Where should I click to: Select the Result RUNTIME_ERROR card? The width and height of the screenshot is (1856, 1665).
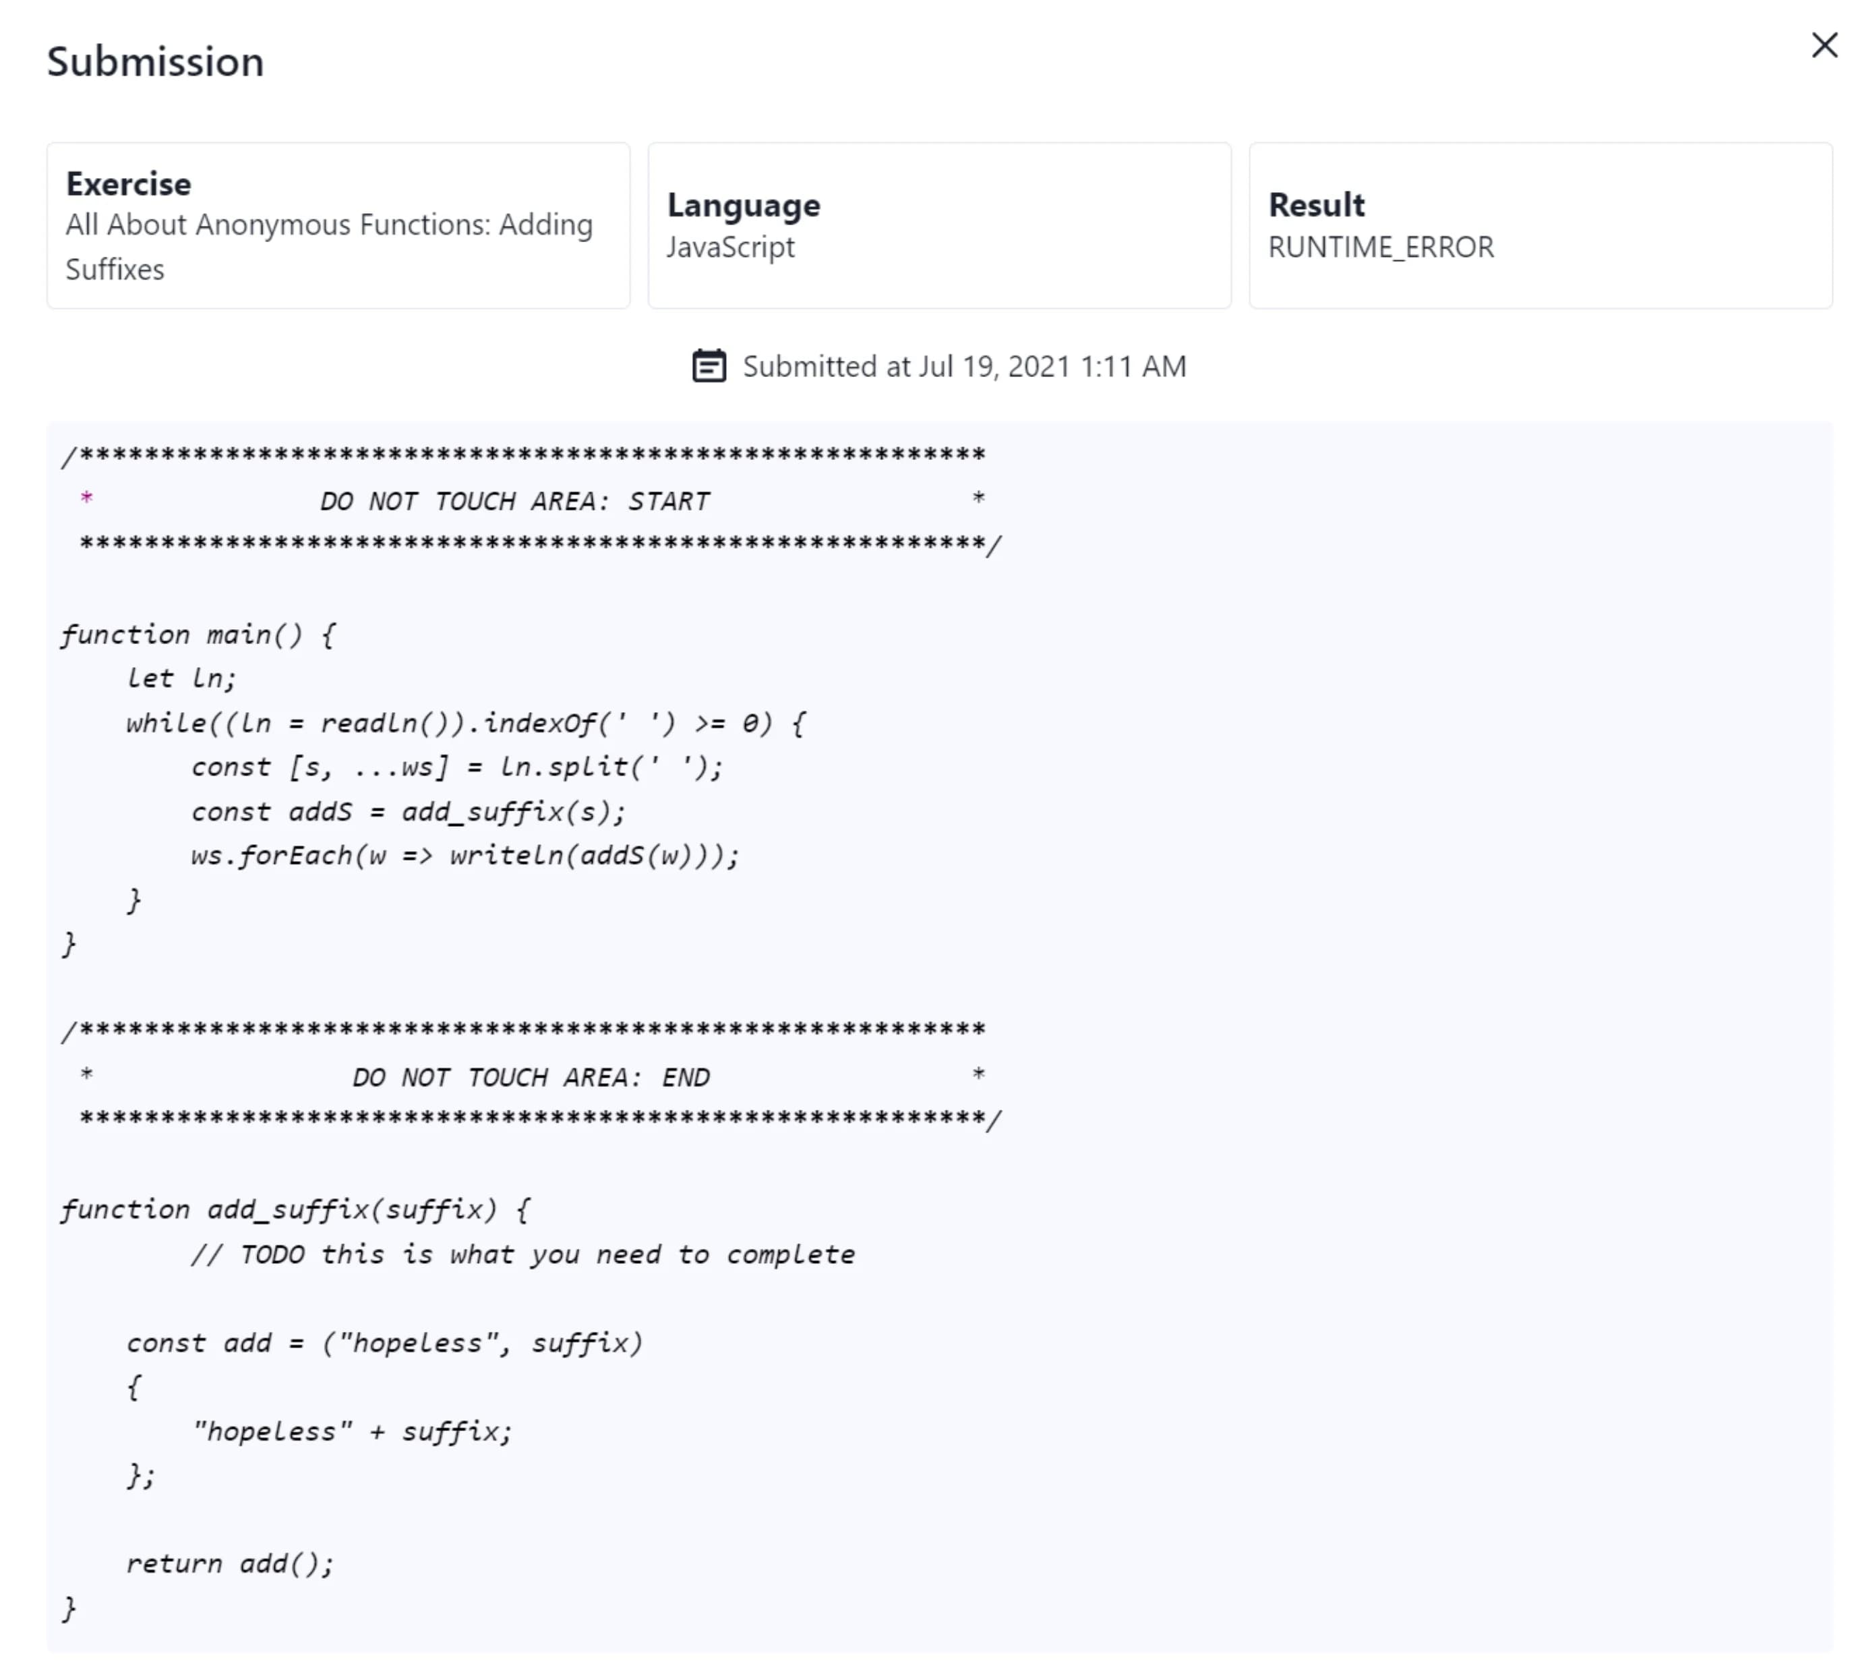coord(1540,225)
